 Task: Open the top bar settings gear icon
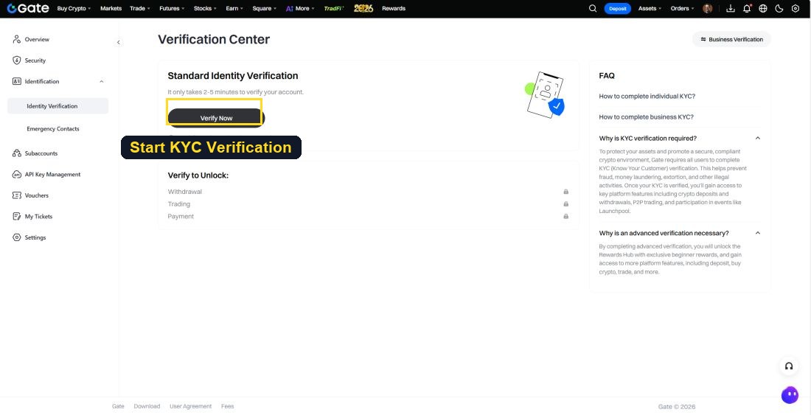click(x=796, y=8)
